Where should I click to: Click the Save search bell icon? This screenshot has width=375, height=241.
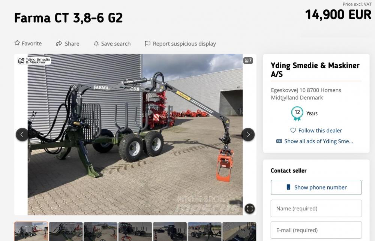[96, 43]
